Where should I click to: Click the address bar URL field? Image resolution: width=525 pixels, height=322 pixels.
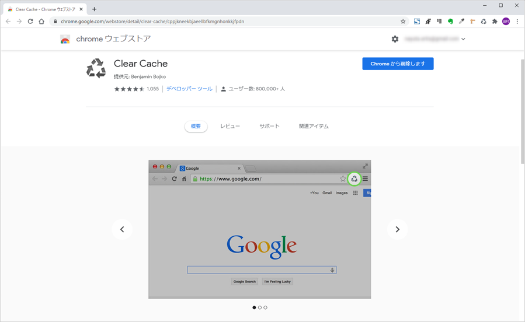tap(228, 22)
